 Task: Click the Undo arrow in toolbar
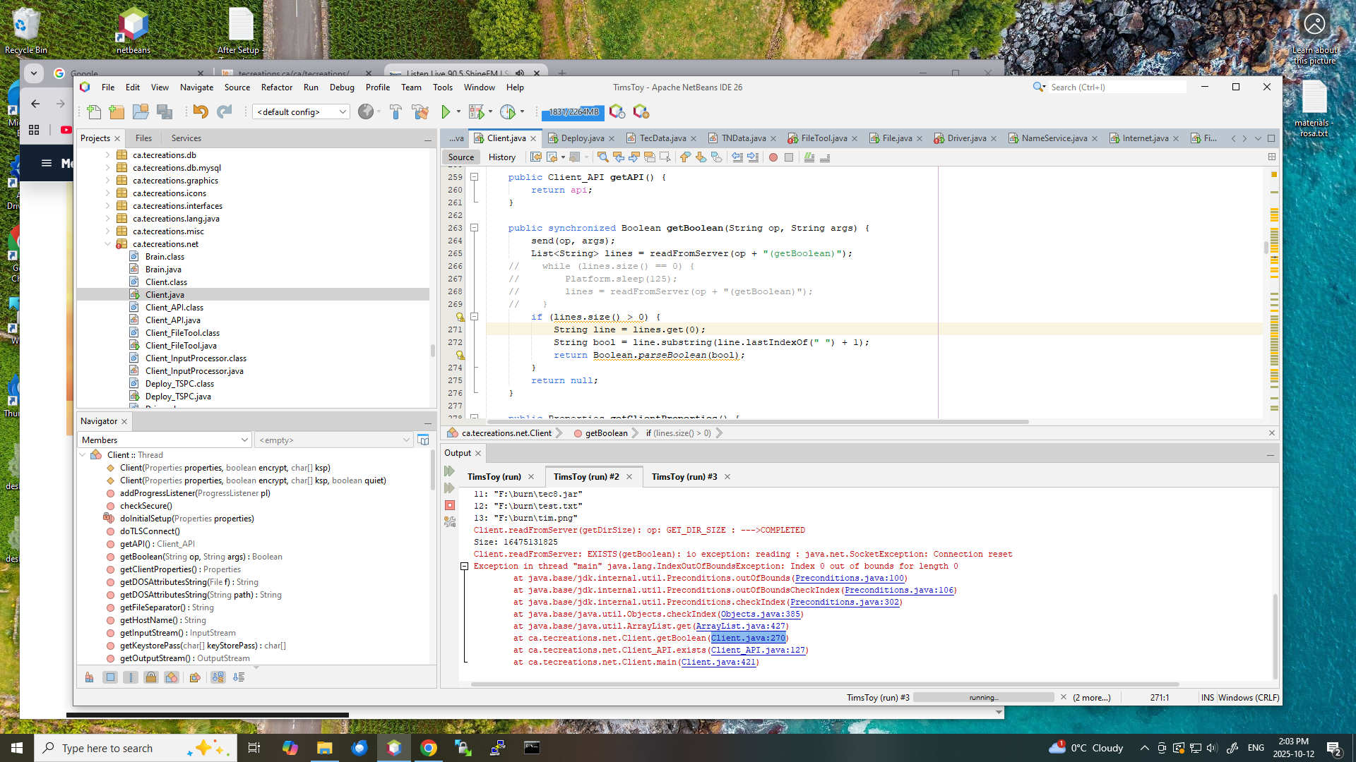tap(201, 111)
